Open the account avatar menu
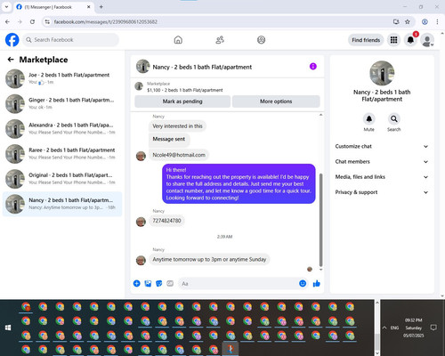 click(x=427, y=40)
